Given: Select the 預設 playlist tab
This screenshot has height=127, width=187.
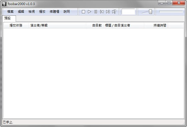Looking at the screenshot, I should tap(9, 18).
